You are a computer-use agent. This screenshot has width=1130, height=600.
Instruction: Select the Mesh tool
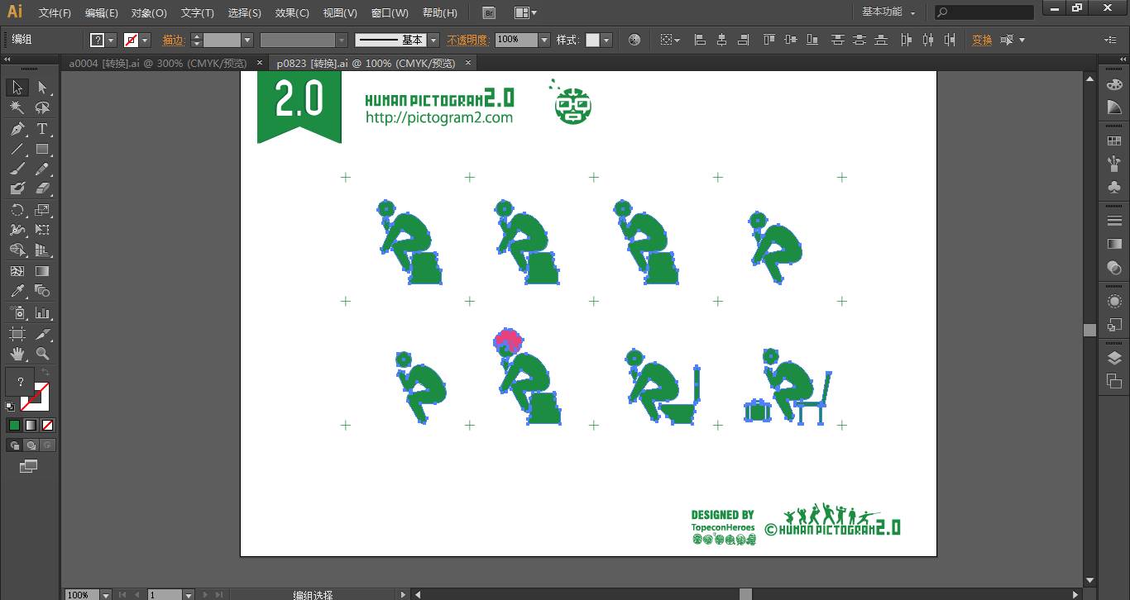(17, 271)
